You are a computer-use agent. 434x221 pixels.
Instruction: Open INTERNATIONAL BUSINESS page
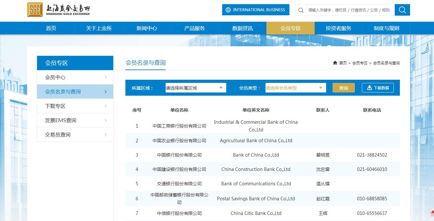pos(255,10)
